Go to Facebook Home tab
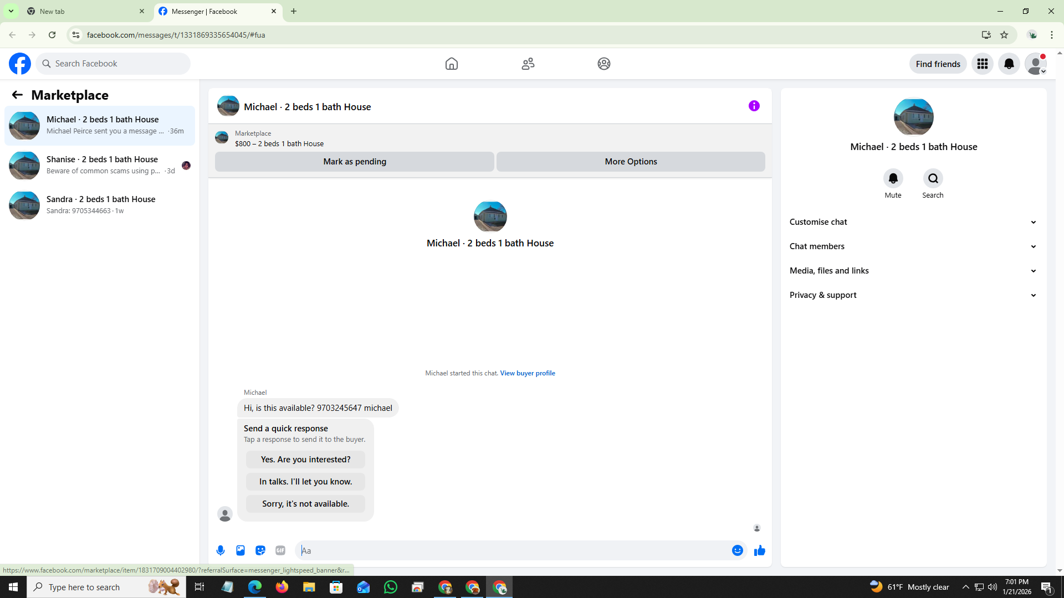Viewport: 1064px width, 598px height. 452,64
